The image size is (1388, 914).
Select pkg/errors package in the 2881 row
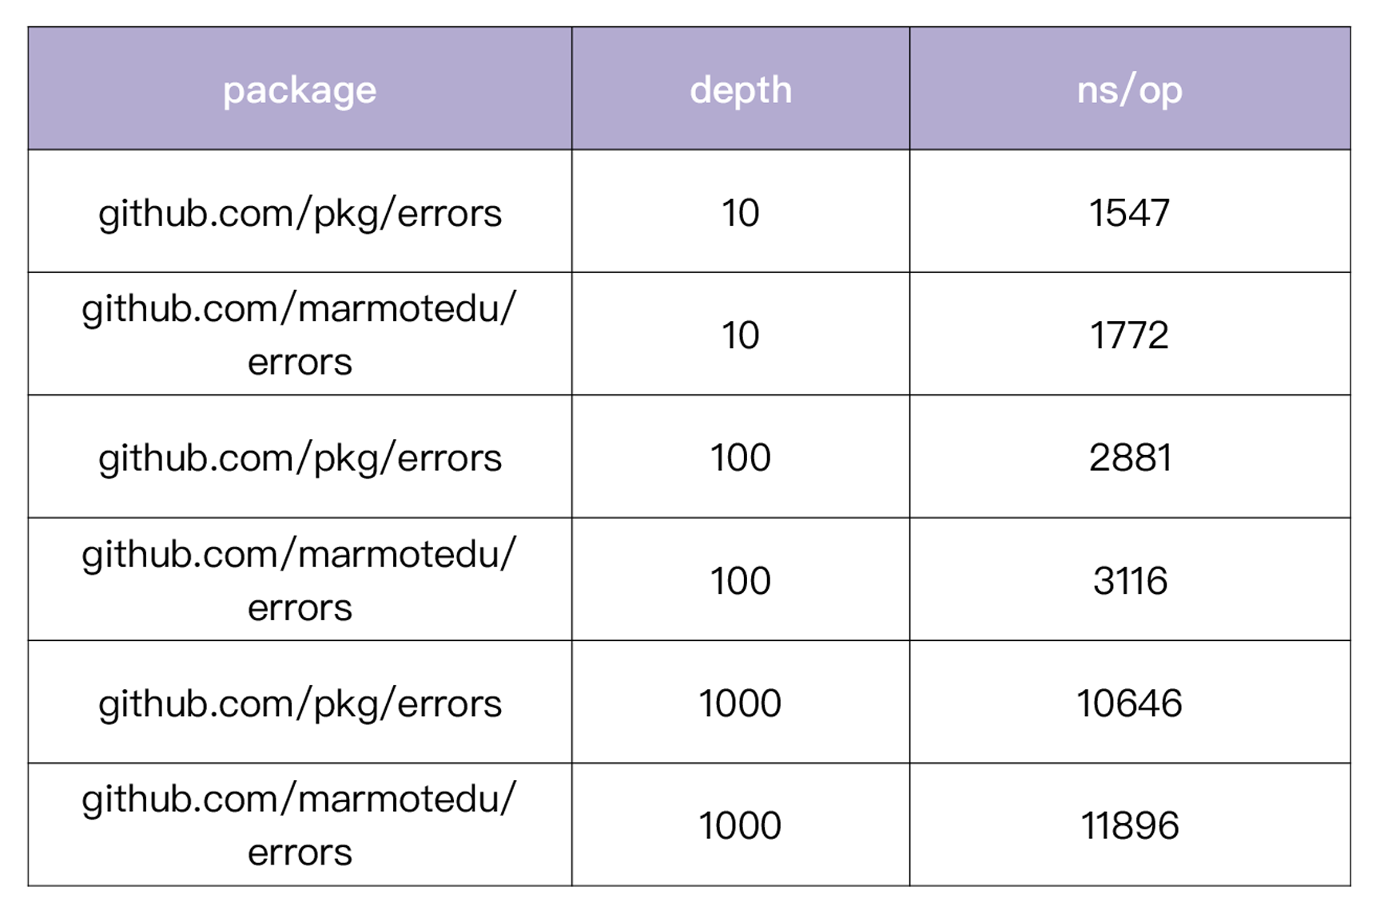(300, 457)
